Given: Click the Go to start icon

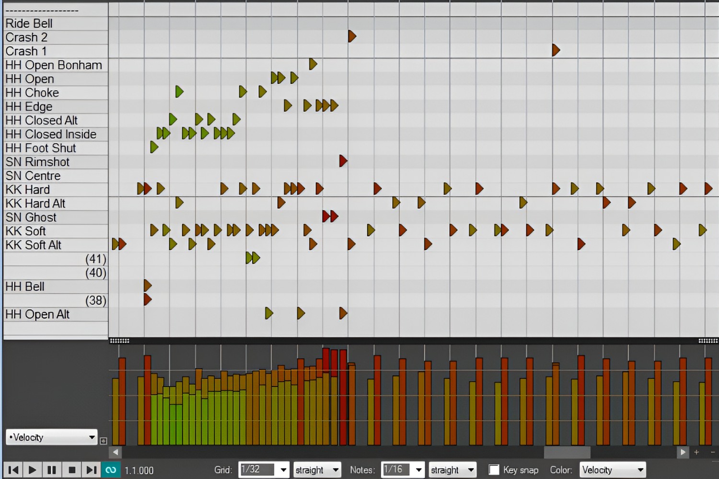Looking at the screenshot, I should pos(13,469).
